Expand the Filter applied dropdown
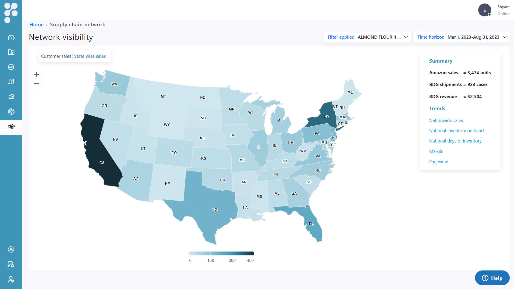514x289 pixels. (x=367, y=37)
